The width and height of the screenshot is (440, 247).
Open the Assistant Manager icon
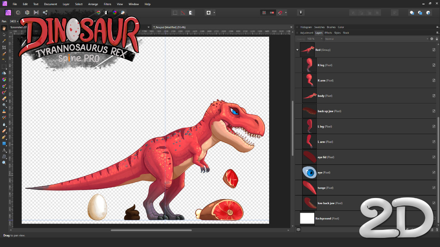coord(300,12)
